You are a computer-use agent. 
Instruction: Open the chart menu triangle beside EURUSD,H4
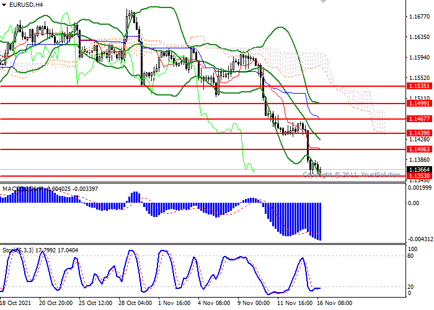[x=4, y=5]
